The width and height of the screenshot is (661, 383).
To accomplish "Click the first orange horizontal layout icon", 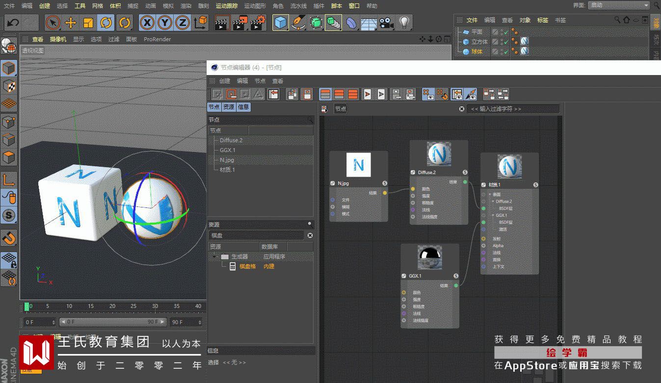I will click(x=325, y=94).
